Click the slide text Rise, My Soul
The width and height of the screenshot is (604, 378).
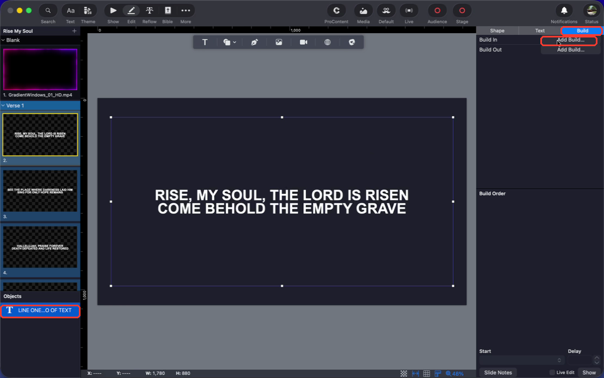(282, 202)
